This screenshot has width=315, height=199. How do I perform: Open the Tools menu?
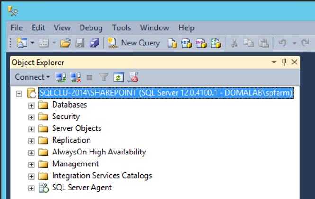121,28
